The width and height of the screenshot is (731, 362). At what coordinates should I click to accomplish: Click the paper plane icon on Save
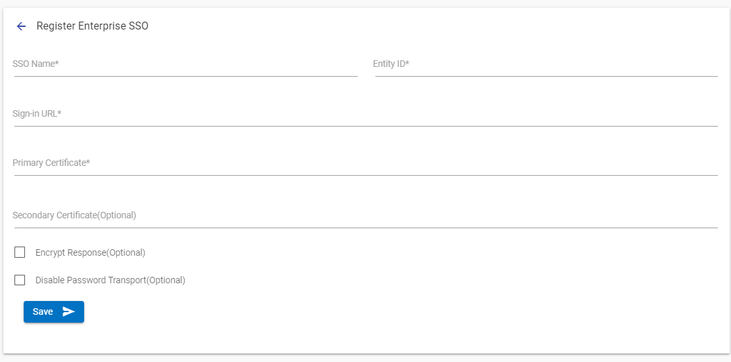(68, 312)
